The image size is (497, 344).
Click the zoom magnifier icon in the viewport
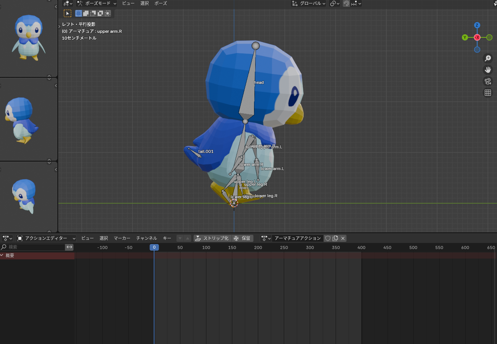(x=487, y=58)
